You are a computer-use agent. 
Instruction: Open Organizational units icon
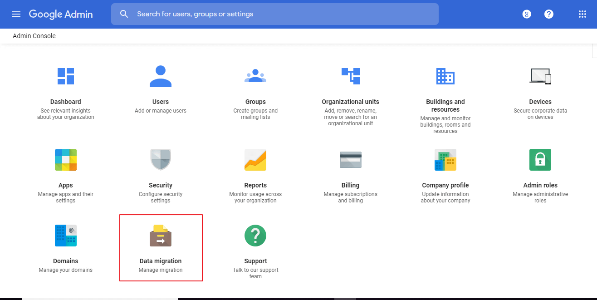pyautogui.click(x=350, y=76)
